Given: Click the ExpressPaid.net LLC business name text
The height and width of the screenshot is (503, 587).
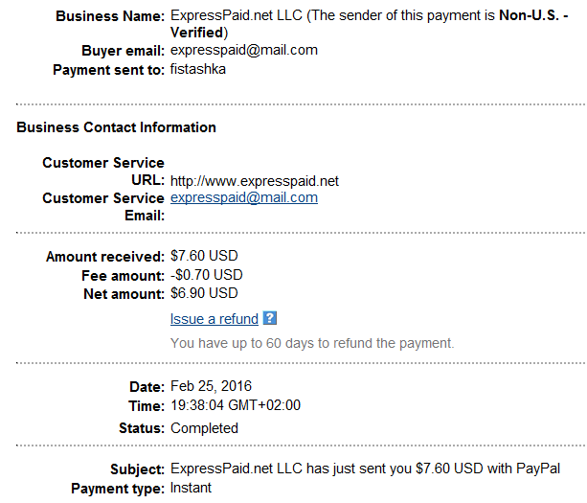Looking at the screenshot, I should (237, 15).
